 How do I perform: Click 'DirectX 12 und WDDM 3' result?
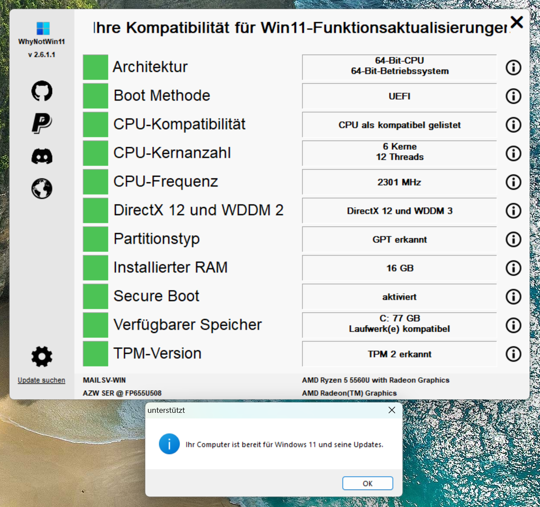399,211
